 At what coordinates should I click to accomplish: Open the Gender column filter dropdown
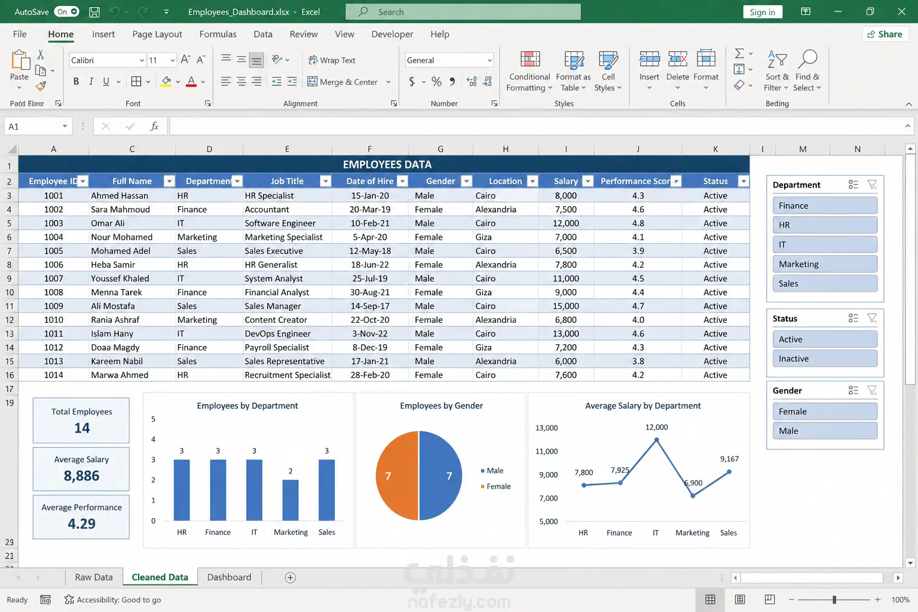coord(467,181)
